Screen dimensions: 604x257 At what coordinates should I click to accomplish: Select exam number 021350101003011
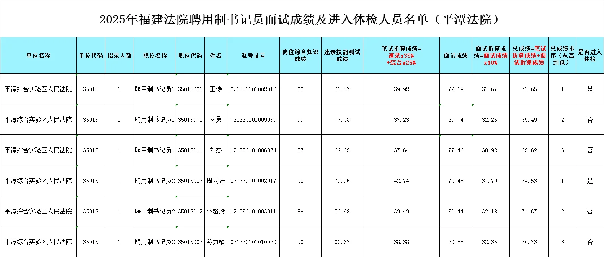pos(253,211)
